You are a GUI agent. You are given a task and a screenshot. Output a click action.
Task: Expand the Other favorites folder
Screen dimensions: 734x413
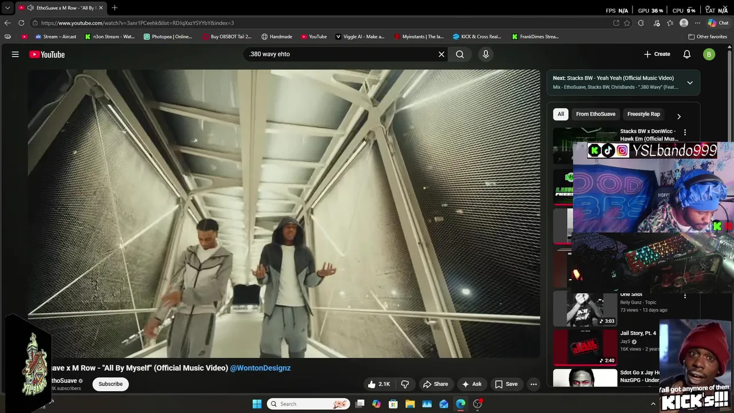pos(708,37)
